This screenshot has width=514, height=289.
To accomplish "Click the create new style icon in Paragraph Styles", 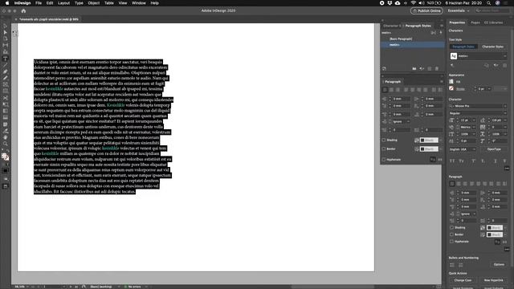I will [x=430, y=68].
